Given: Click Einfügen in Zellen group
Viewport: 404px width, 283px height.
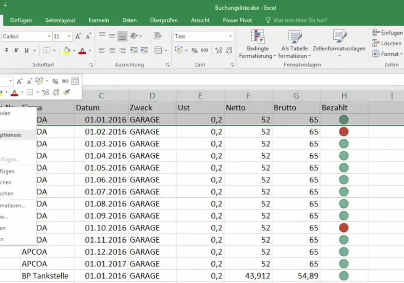Looking at the screenshot, I should (x=387, y=33).
